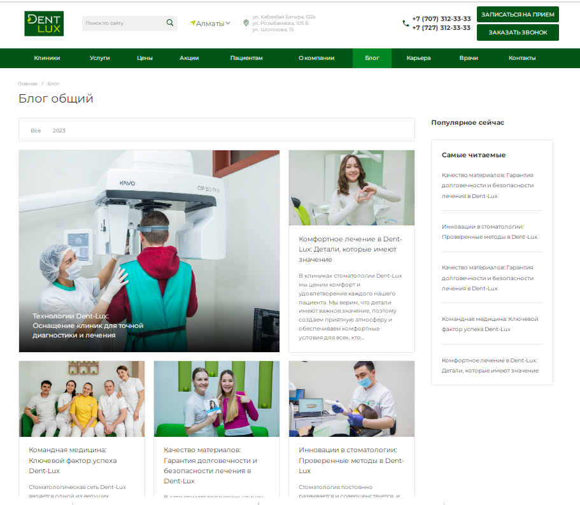
Task: Open Командная медицина card title
Action: [73, 460]
